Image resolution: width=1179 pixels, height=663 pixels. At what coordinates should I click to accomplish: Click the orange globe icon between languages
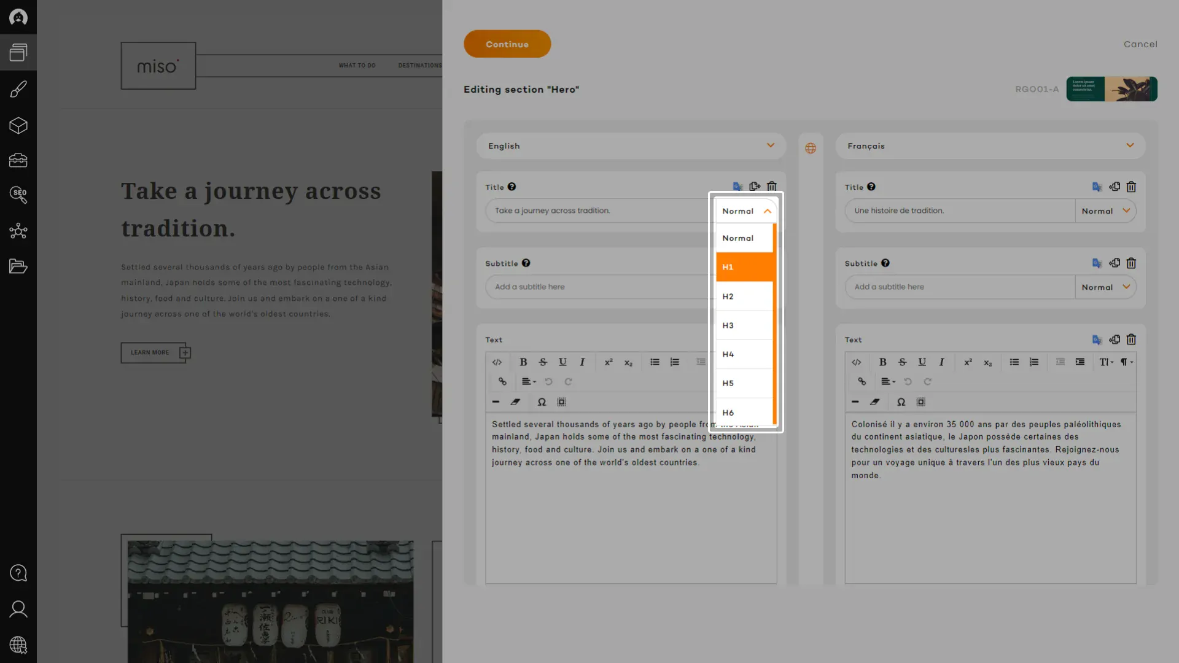coord(811,148)
